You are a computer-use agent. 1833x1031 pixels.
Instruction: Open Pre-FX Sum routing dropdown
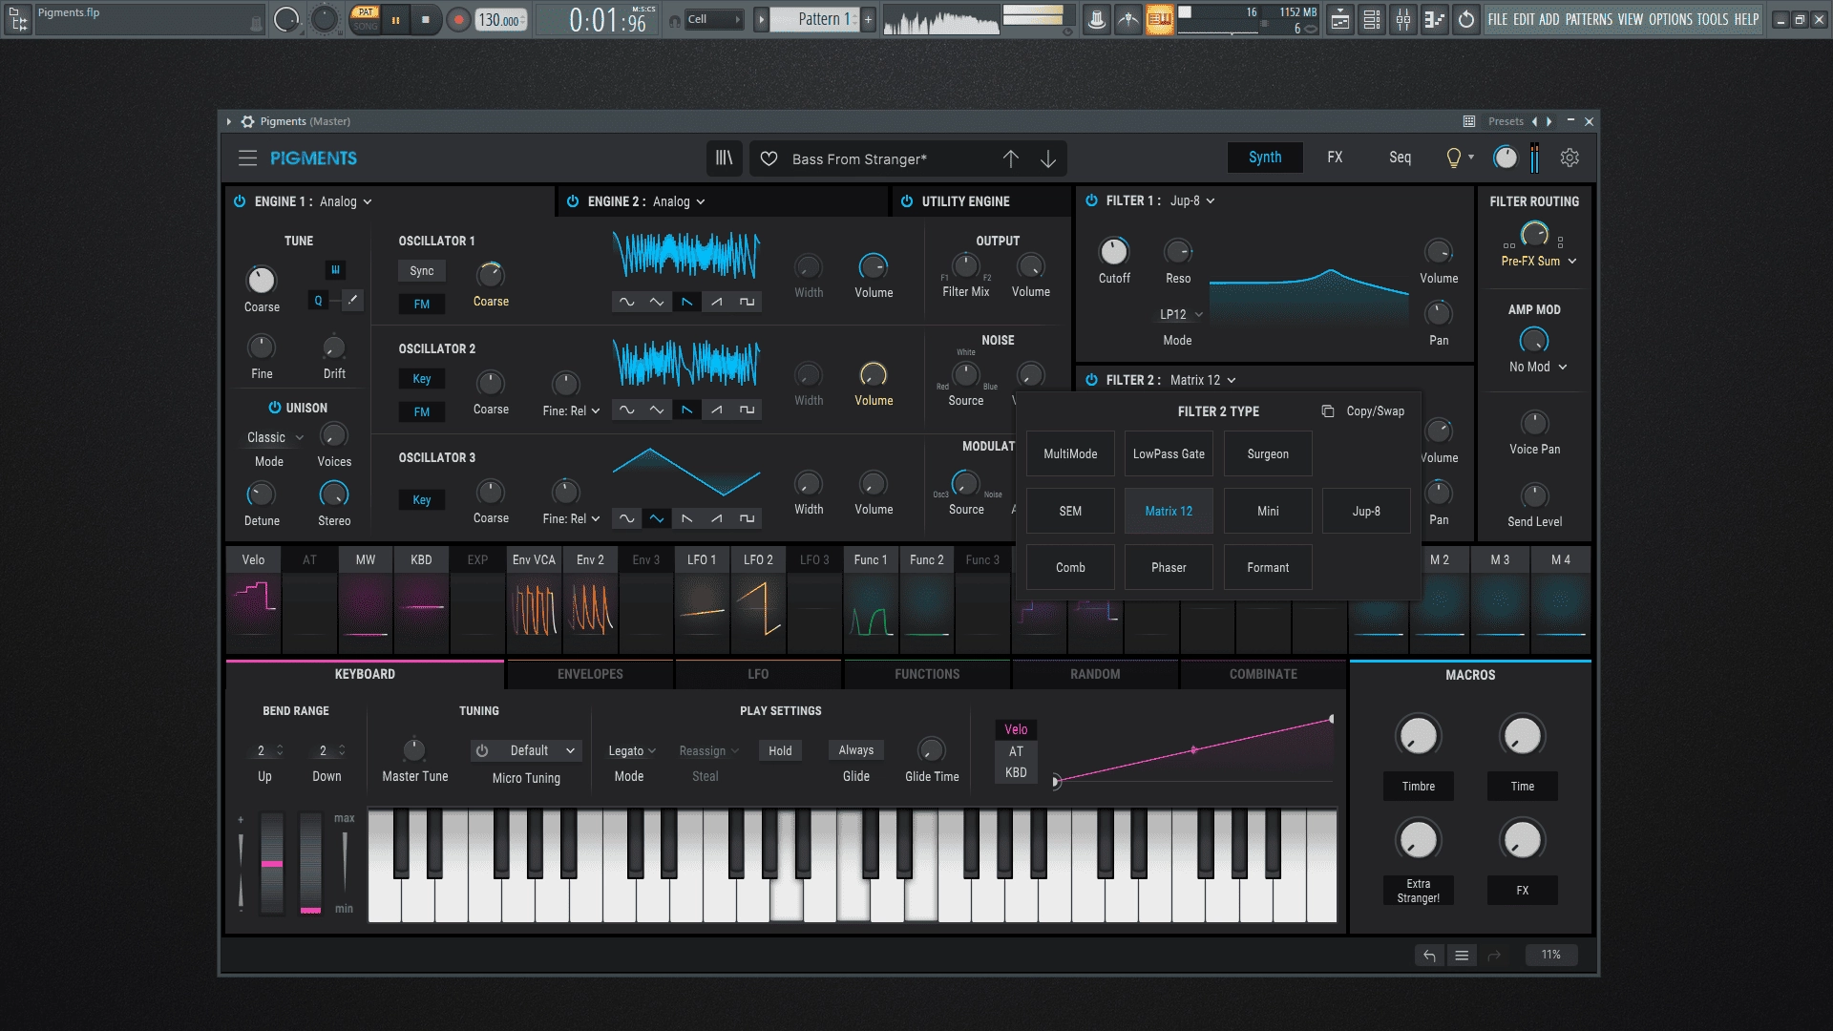pyautogui.click(x=1538, y=261)
